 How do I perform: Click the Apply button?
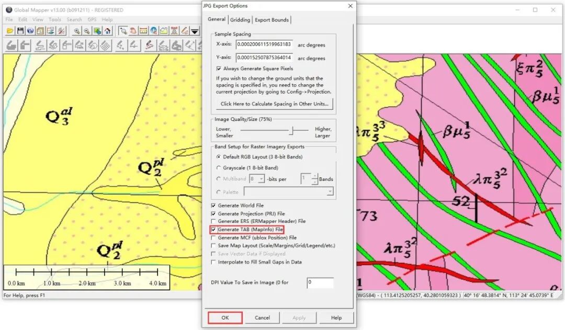tap(299, 318)
